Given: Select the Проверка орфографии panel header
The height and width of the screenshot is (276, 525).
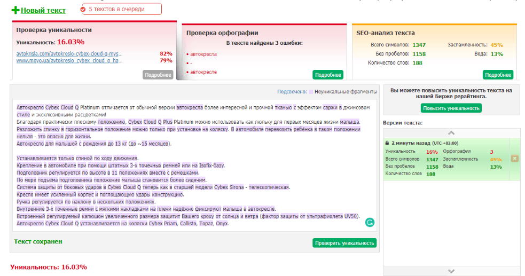Looking at the screenshot, I should point(222,33).
